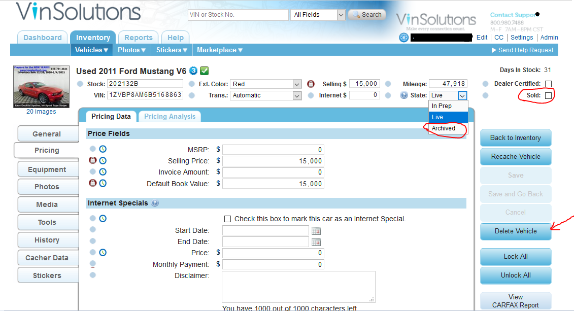Open the Ext. Color dropdown
Image resolution: width=574 pixels, height=311 pixels.
click(x=297, y=84)
